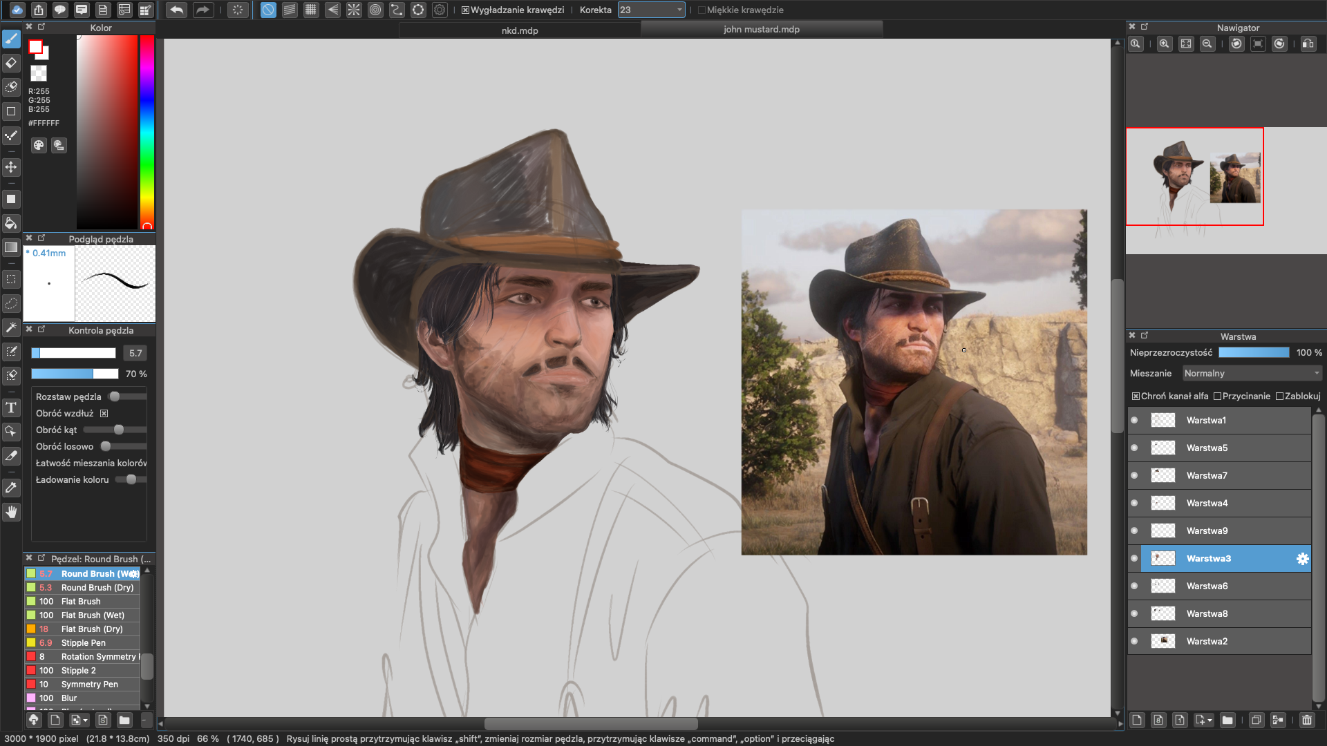Click the Undo arrow in the top toolbar
1327x746 pixels.
[177, 10]
